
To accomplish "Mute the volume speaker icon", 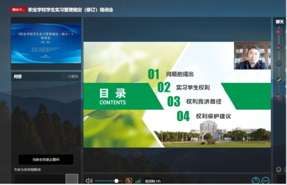I will click(89, 181).
